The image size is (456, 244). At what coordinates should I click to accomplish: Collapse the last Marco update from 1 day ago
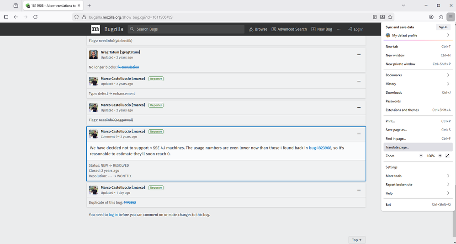click(359, 190)
